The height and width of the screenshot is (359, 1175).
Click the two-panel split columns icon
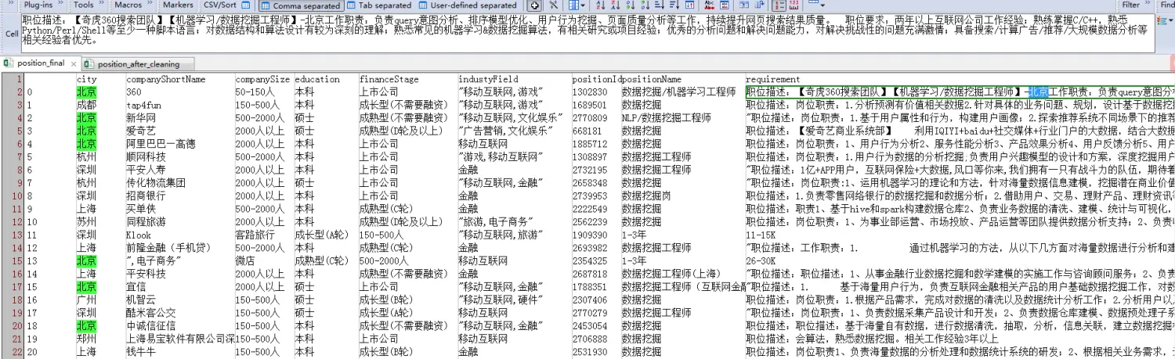click(x=743, y=5)
